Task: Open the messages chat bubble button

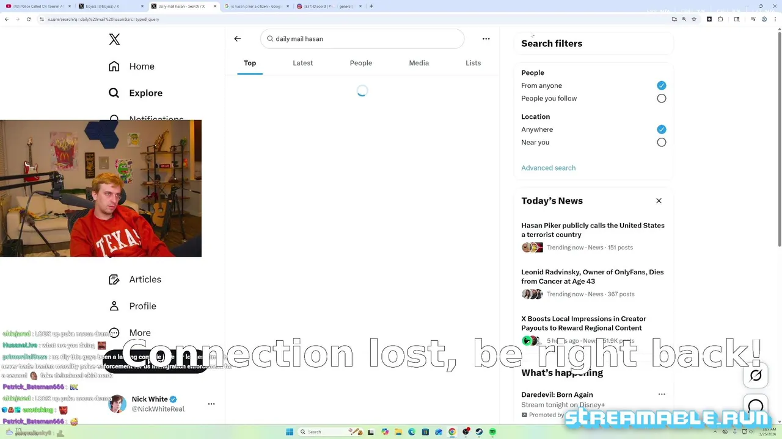Action: (x=756, y=406)
